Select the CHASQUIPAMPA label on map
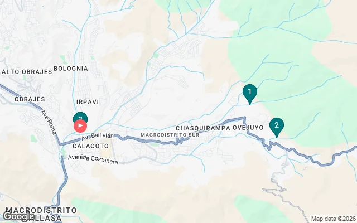 pos(203,128)
